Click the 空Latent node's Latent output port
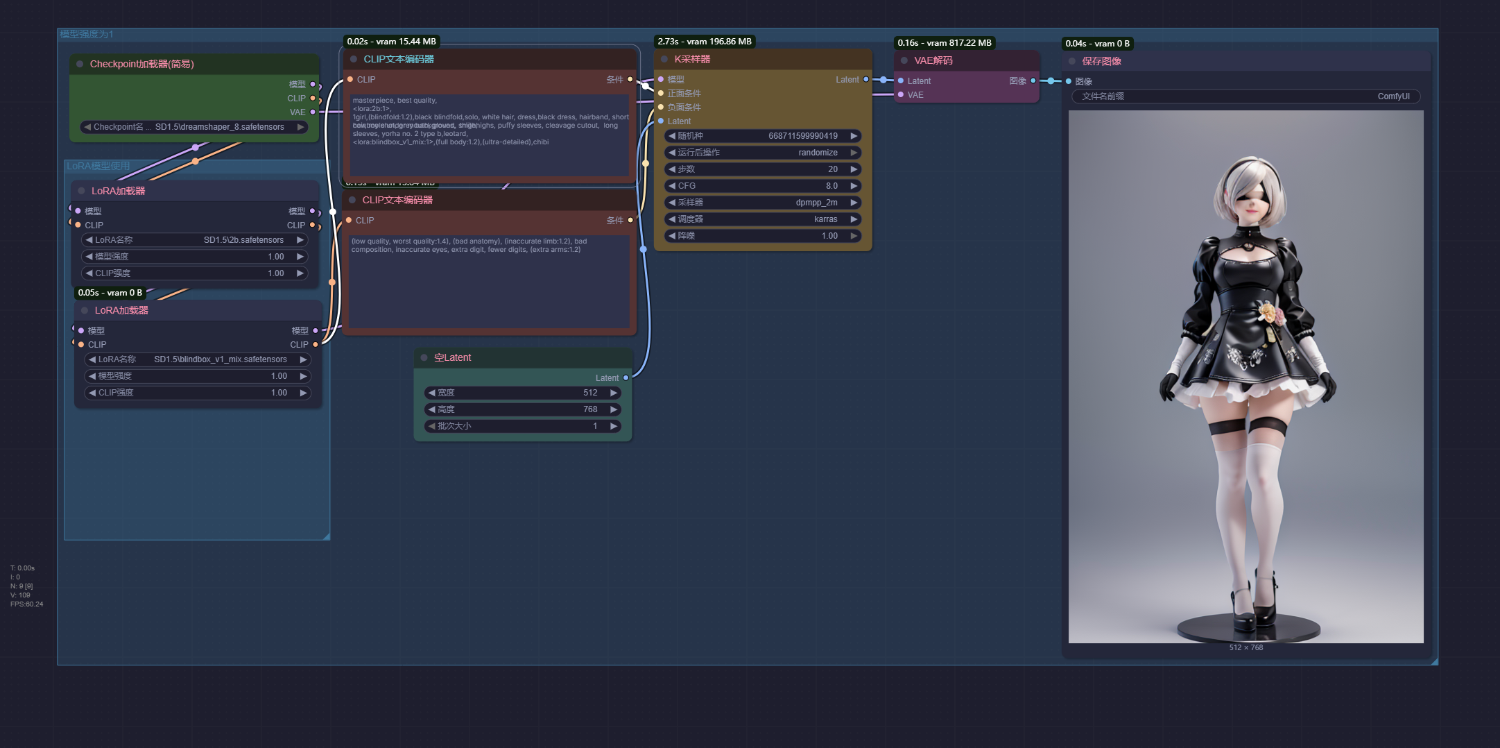 pos(626,378)
